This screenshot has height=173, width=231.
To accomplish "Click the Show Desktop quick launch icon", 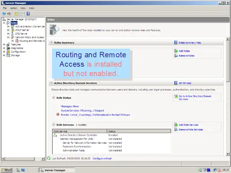I will coord(23,170).
